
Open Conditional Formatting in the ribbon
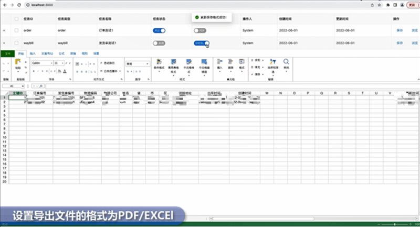[x=159, y=65]
